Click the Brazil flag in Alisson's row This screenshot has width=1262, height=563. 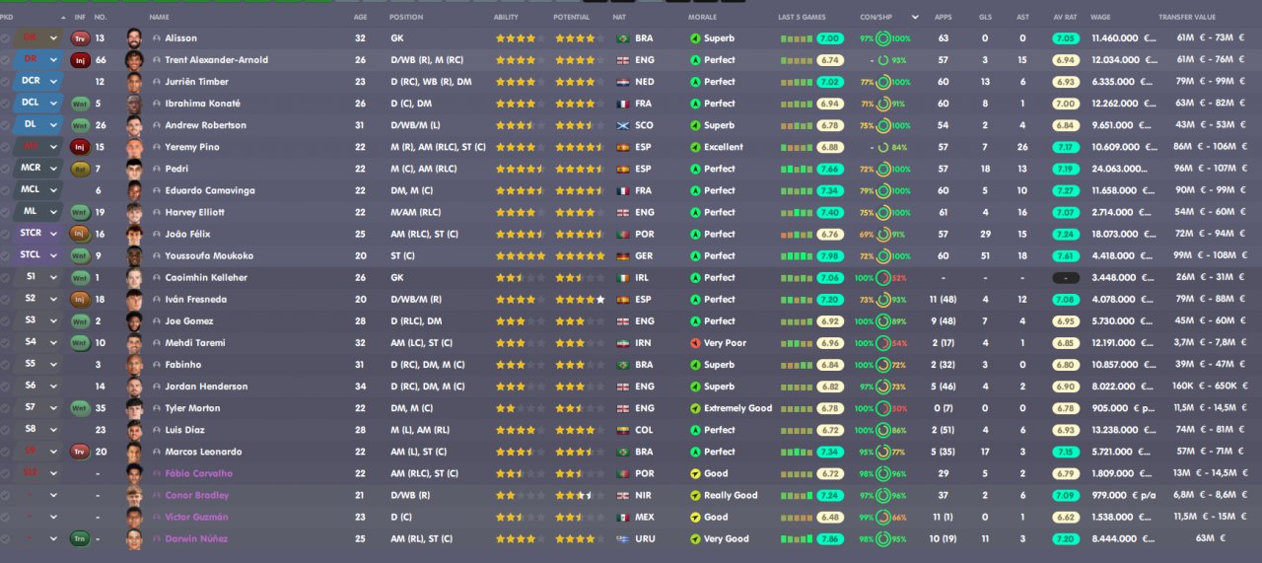(x=622, y=38)
